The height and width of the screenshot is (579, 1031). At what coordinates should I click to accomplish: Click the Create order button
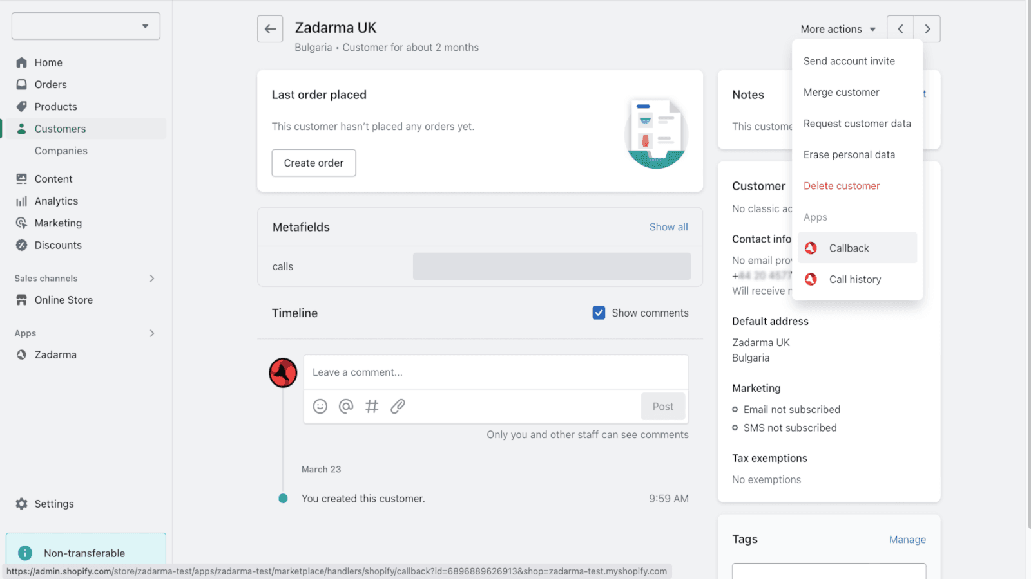314,163
